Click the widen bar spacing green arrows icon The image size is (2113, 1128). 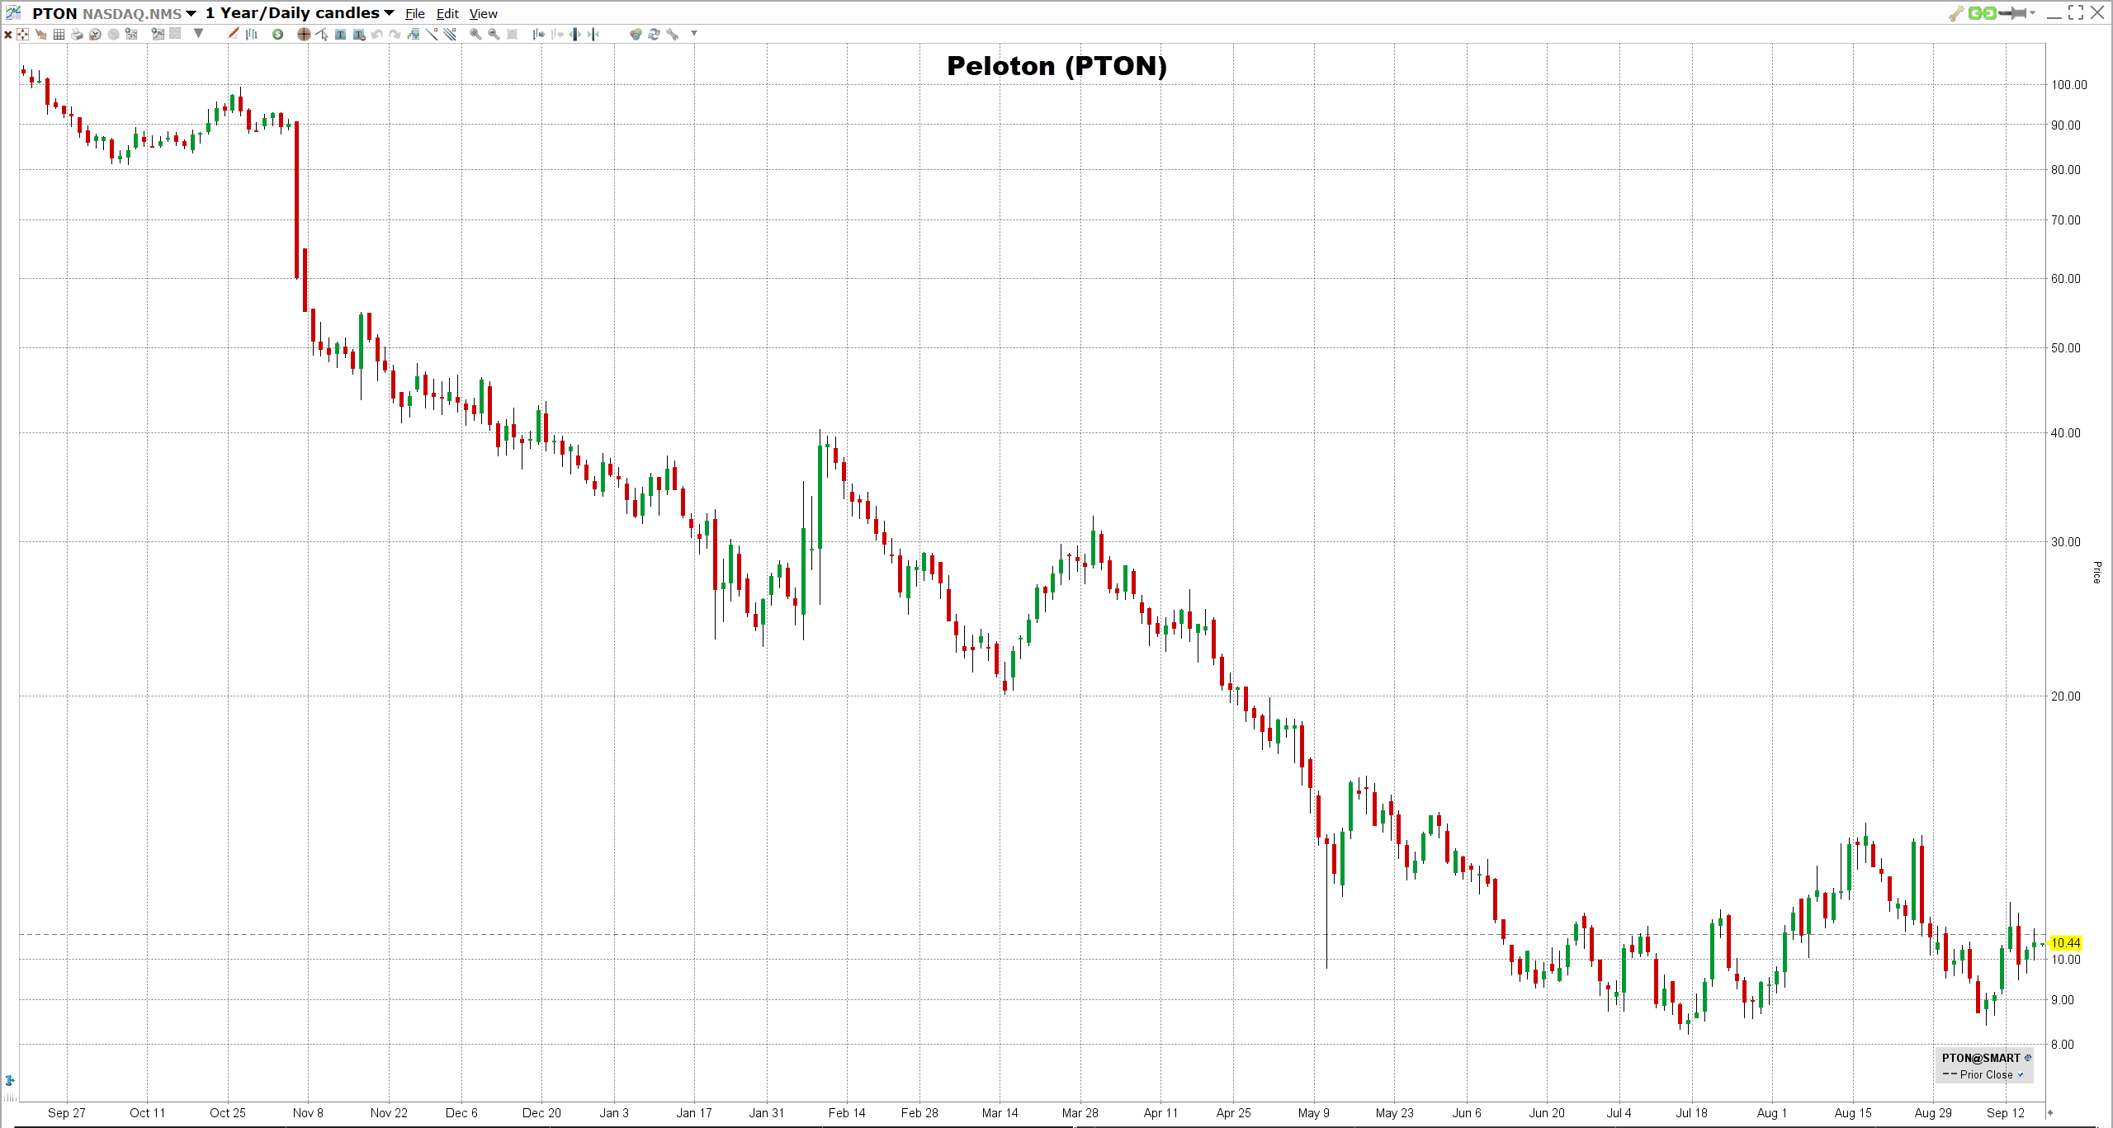tap(574, 34)
